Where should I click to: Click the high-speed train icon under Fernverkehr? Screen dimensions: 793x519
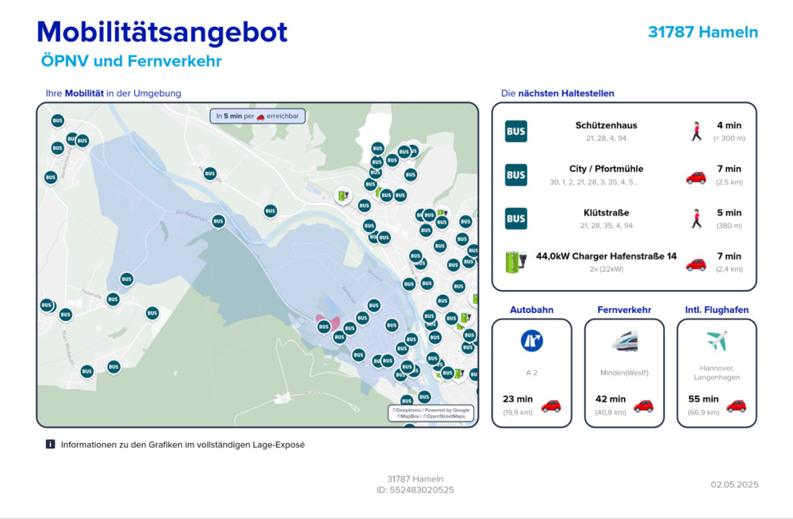pos(624,341)
